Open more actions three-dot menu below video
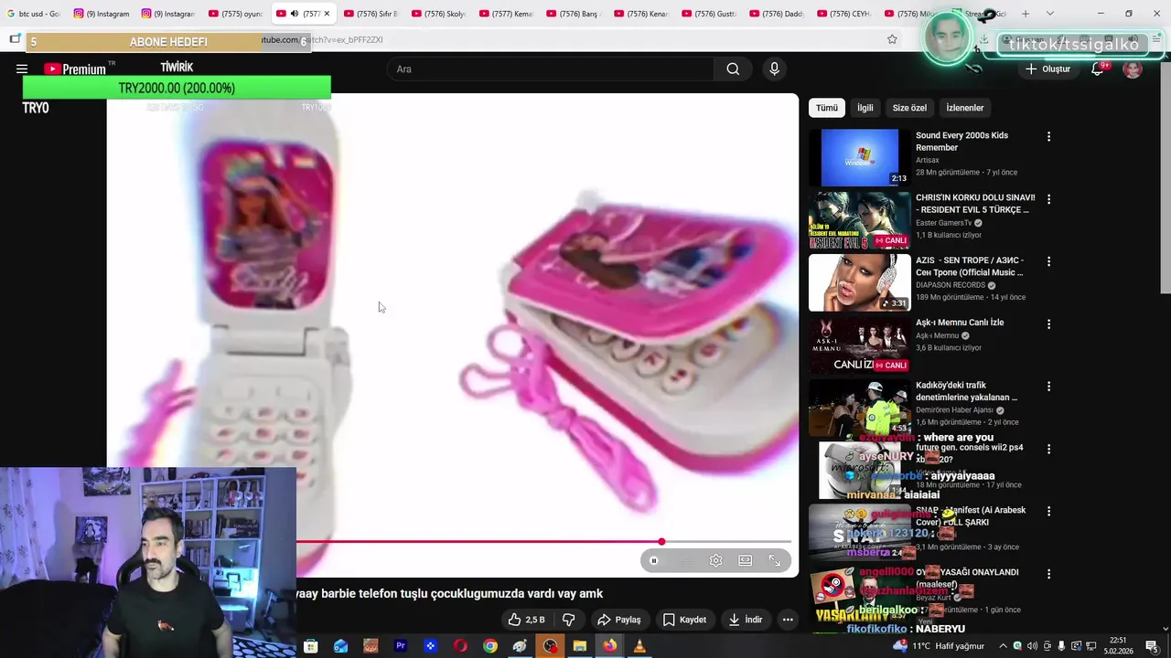 click(788, 620)
